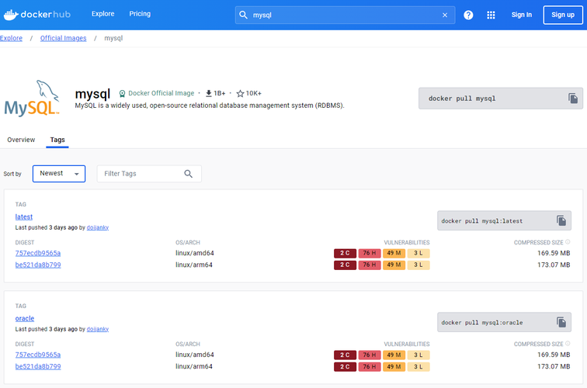
Task: Open digest be521da8b799 under oracle tag
Action: (38, 367)
